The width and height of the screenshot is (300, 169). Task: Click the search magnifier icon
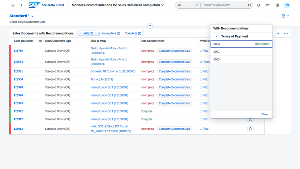click(250, 5)
